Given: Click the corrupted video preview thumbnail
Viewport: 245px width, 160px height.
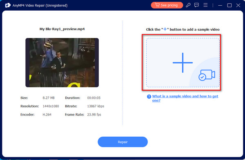Looking at the screenshot, I should 62,62.
